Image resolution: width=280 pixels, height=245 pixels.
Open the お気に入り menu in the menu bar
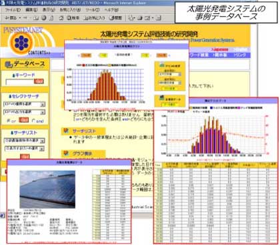pyautogui.click(x=70, y=10)
